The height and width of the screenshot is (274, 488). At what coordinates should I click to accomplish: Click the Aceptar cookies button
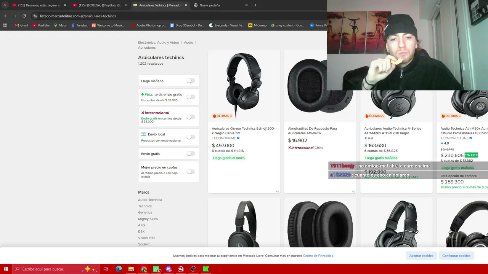tap(421, 256)
